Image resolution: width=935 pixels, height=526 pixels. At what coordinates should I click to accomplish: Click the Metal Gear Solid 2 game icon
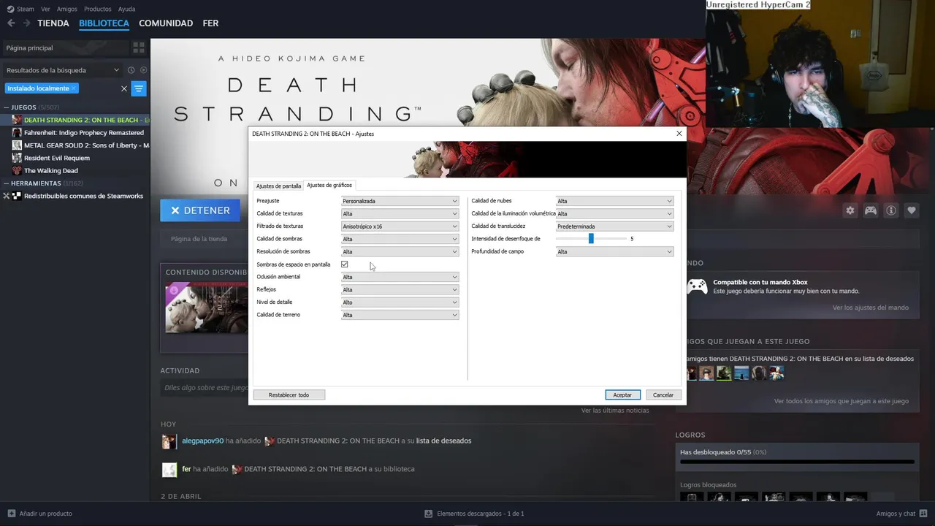pos(17,145)
